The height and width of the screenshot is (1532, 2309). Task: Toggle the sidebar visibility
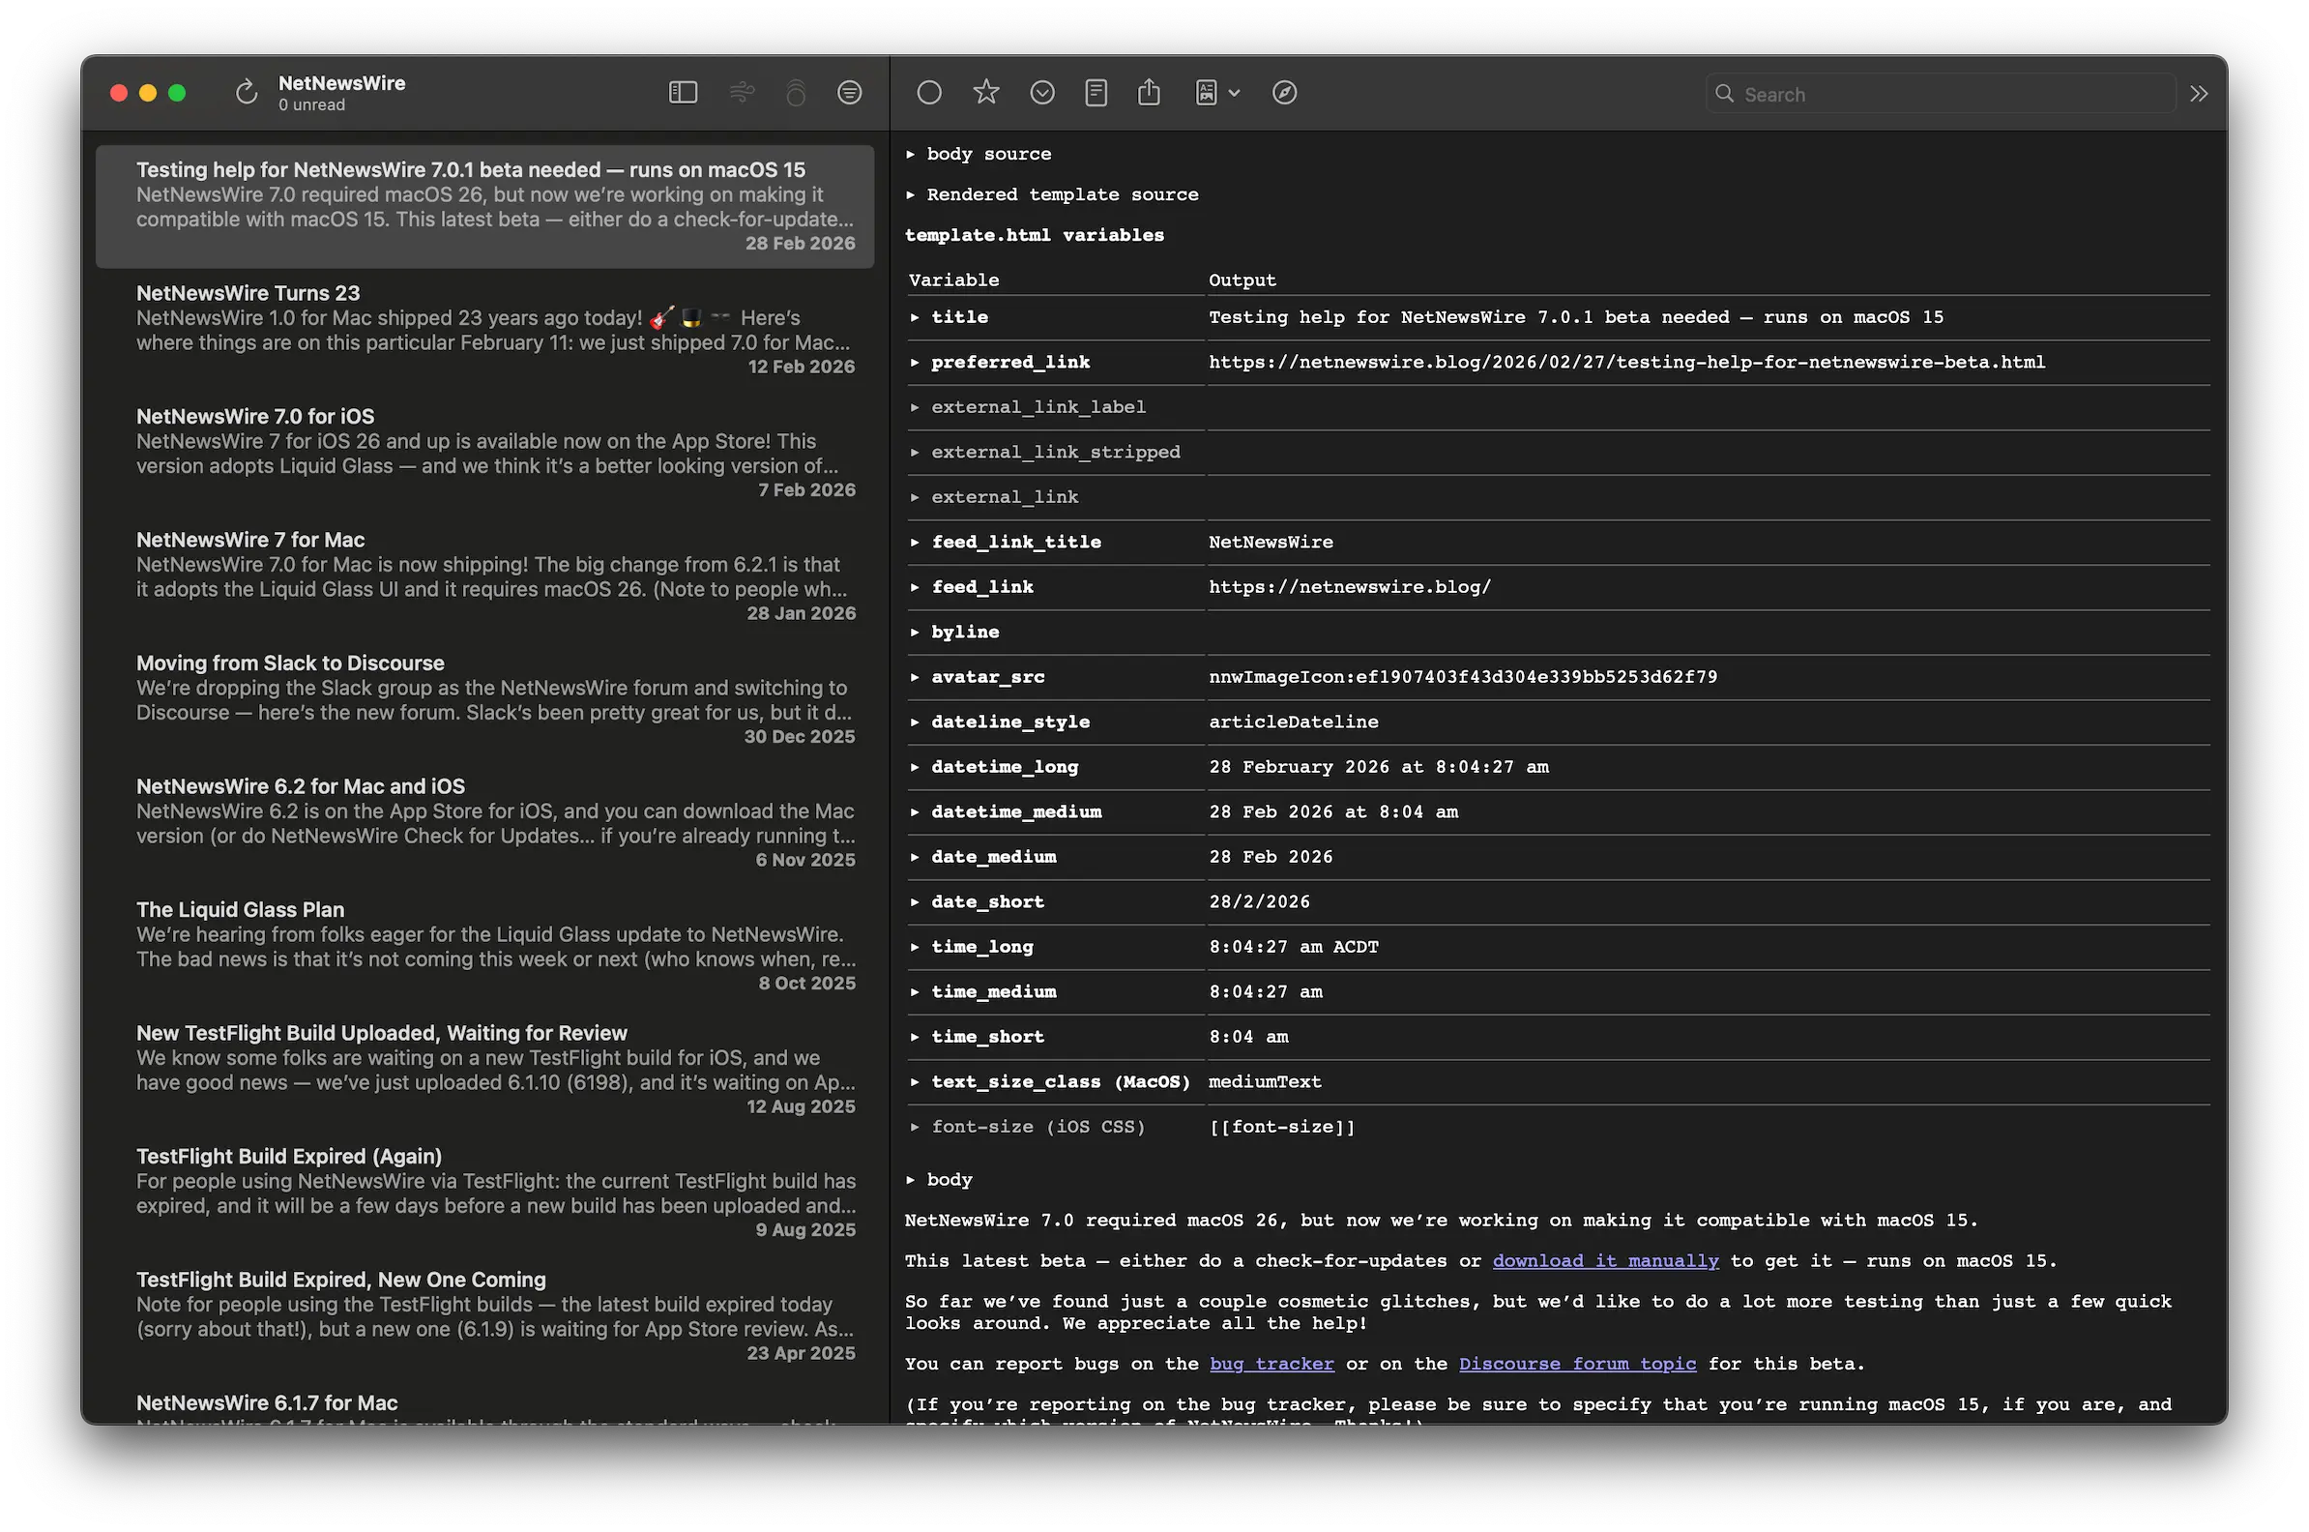(683, 92)
